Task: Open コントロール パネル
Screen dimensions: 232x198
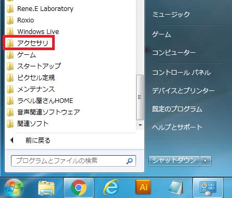Action: coord(181,73)
